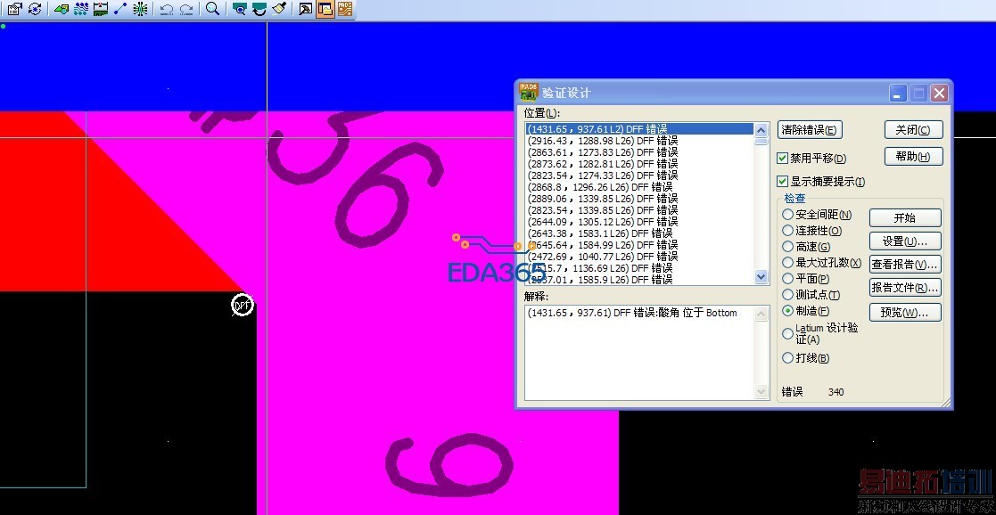996x515 pixels.
Task: Click the redraw board icon
Action: [259, 9]
